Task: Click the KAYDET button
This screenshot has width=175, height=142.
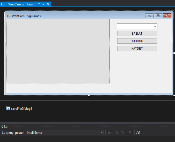Action: [x=137, y=49]
